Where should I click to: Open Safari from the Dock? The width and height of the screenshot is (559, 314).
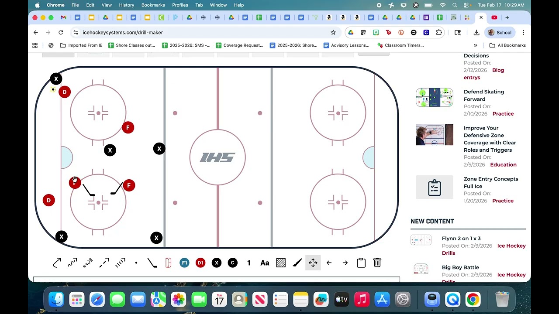point(97,300)
